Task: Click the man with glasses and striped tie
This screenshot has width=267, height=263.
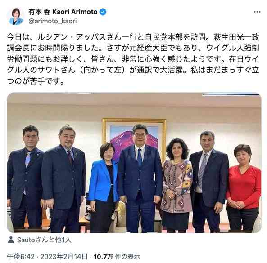Action: [x=25, y=178]
